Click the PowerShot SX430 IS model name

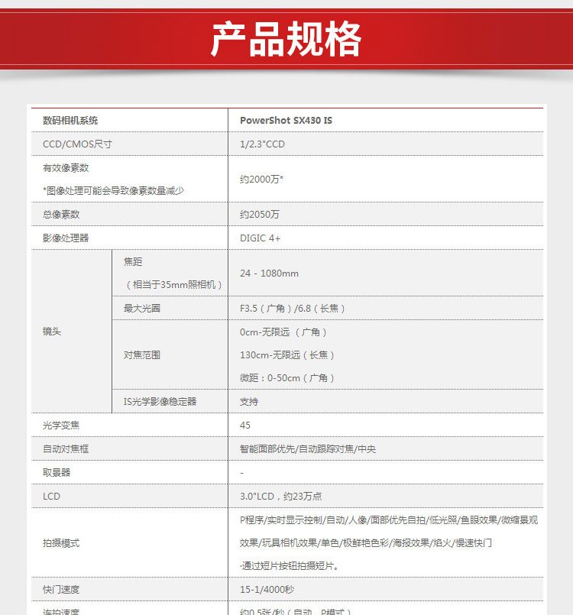[286, 121]
